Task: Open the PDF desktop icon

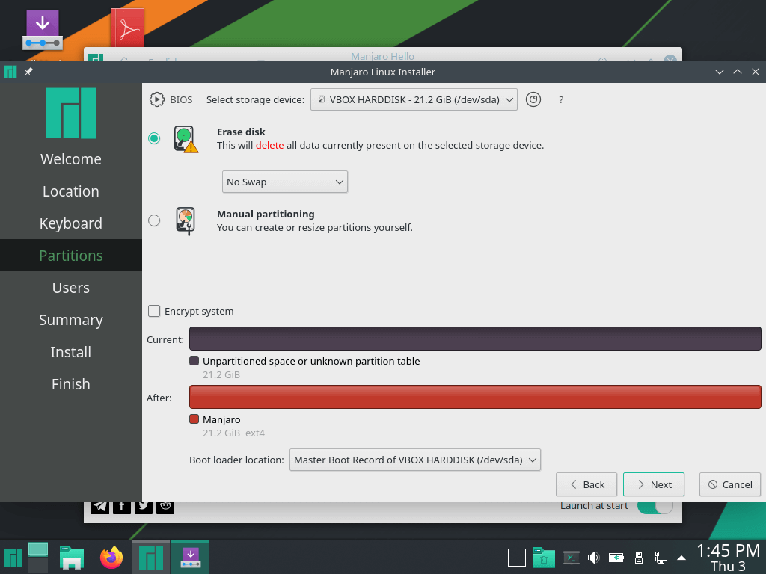Action: (127, 28)
